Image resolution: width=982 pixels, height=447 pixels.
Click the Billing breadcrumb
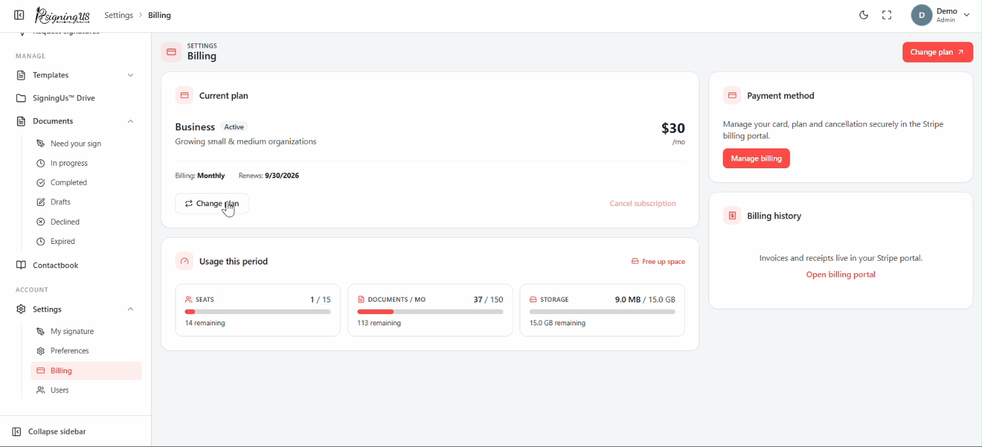(160, 15)
